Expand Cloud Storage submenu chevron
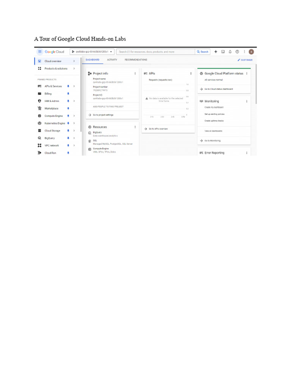This screenshot has width=291, height=388. click(74, 131)
